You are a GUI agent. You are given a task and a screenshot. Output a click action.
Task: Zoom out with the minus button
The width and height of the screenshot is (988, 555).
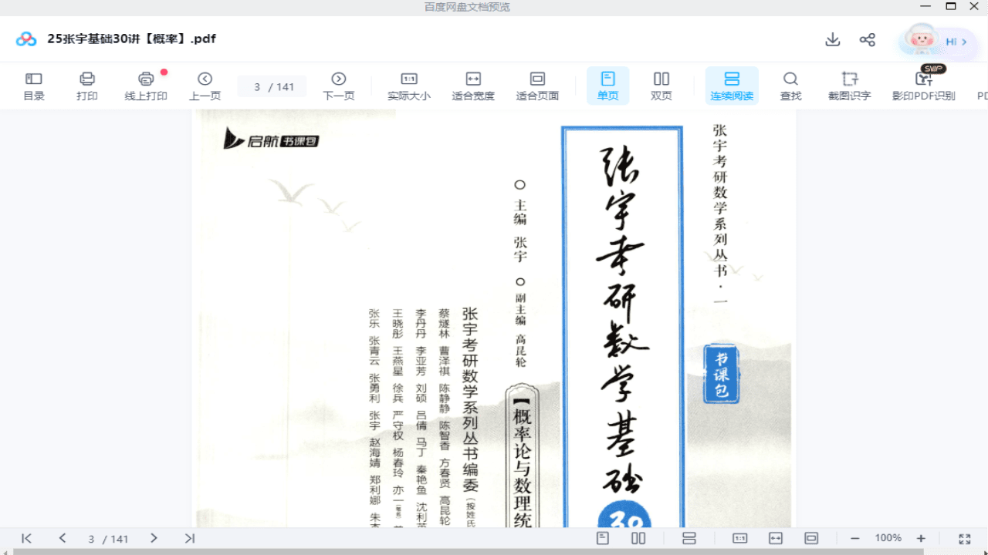(x=854, y=538)
